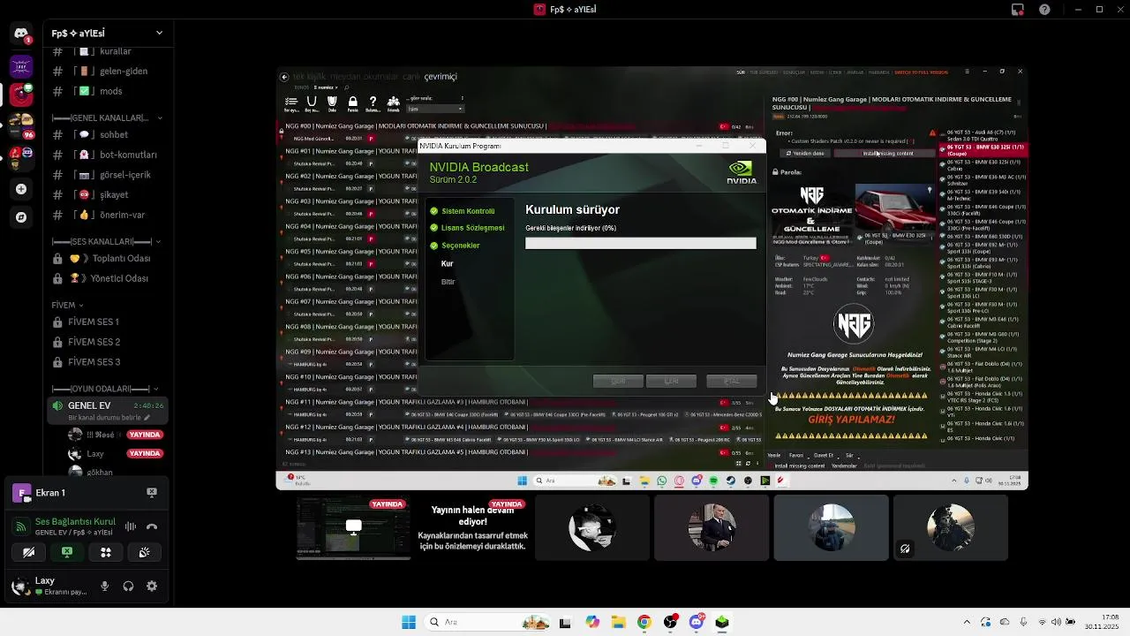Screen dimensions: 1130x636
Task: Open sohbet channel
Action: click(107, 134)
